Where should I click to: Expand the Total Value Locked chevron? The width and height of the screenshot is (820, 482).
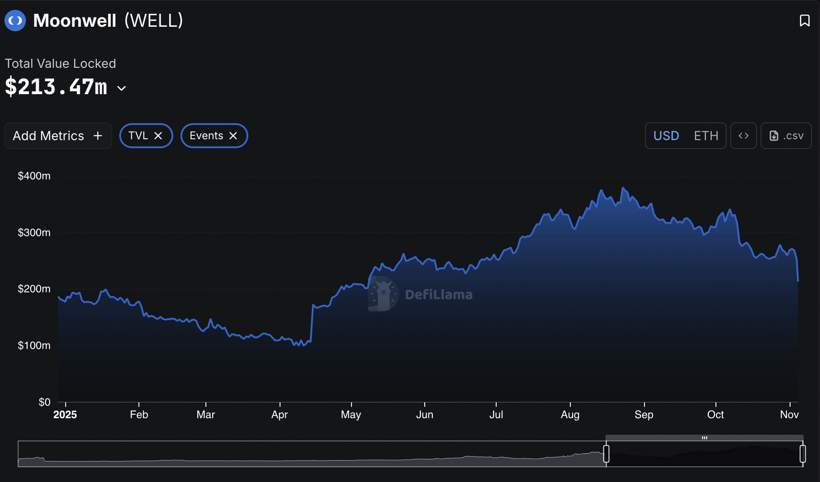click(x=121, y=88)
